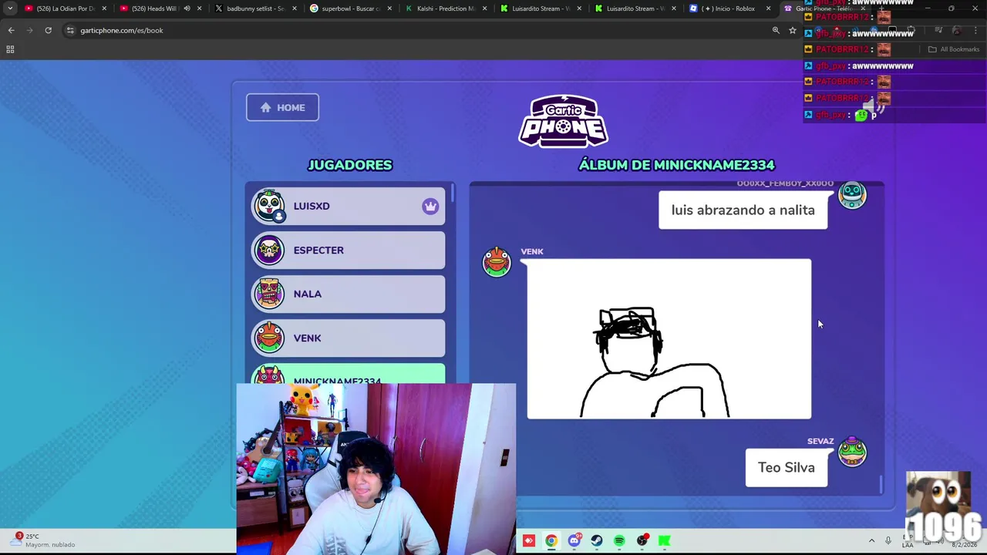Click NALA's tiki avatar icon

pos(270,294)
